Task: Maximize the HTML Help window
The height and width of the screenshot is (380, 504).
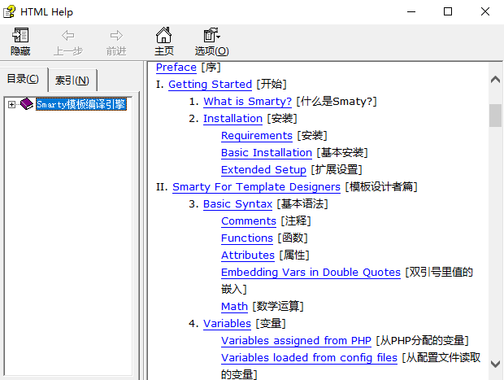Action: point(447,11)
